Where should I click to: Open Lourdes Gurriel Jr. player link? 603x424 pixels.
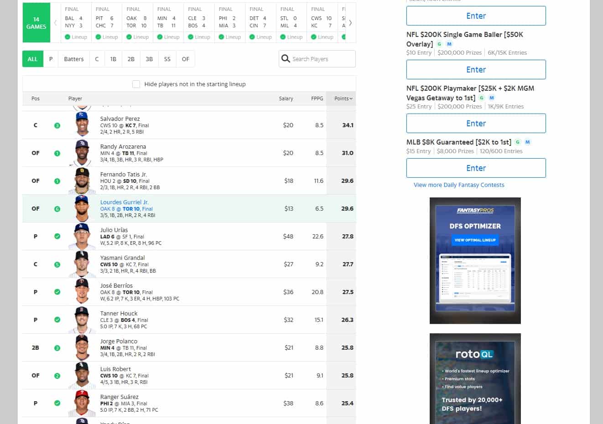[x=124, y=202]
